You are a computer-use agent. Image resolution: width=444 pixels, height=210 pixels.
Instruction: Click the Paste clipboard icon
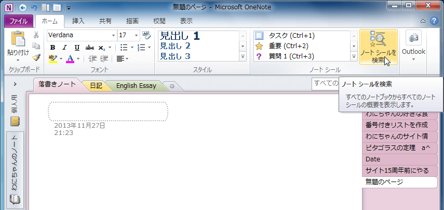coord(18,39)
